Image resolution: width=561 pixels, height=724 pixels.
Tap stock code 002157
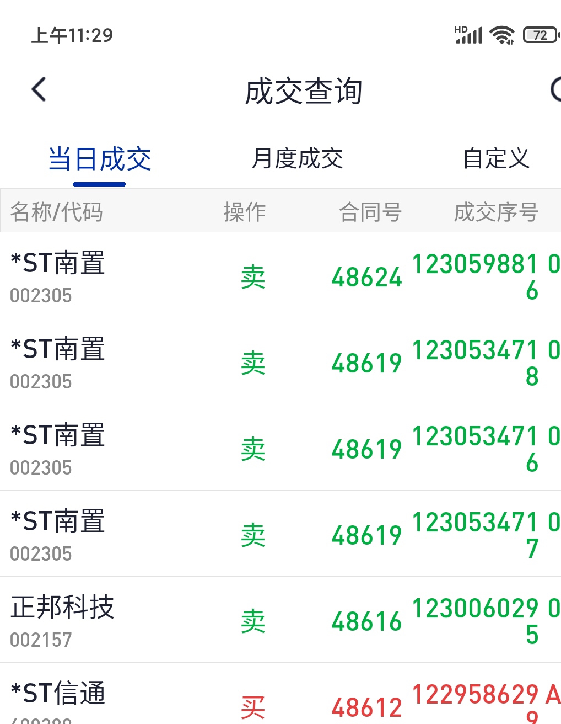click(41, 640)
